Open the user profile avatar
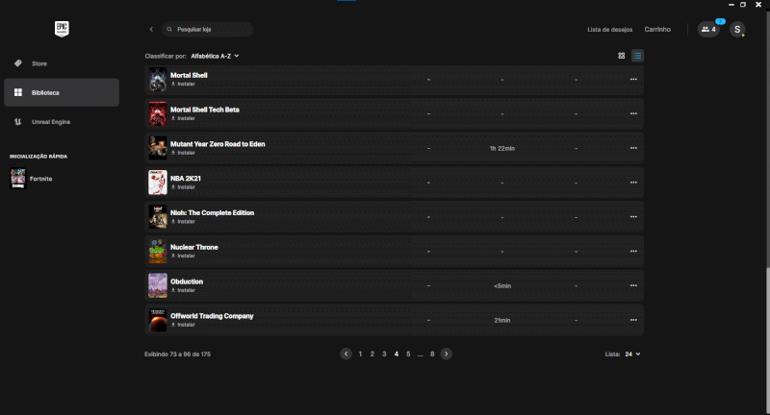This screenshot has width=770, height=415. click(737, 30)
